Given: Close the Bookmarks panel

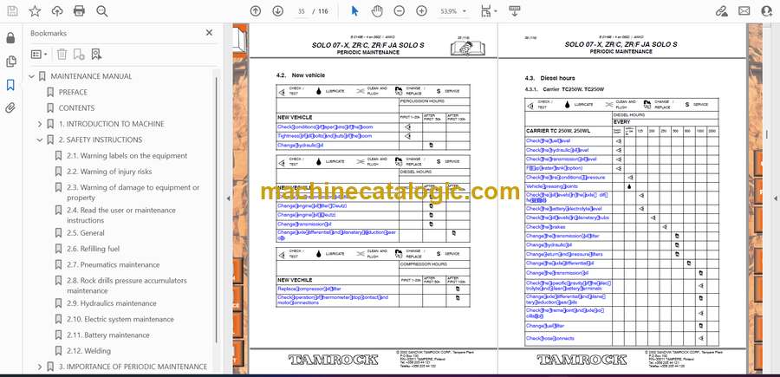Looking at the screenshot, I should (209, 33).
